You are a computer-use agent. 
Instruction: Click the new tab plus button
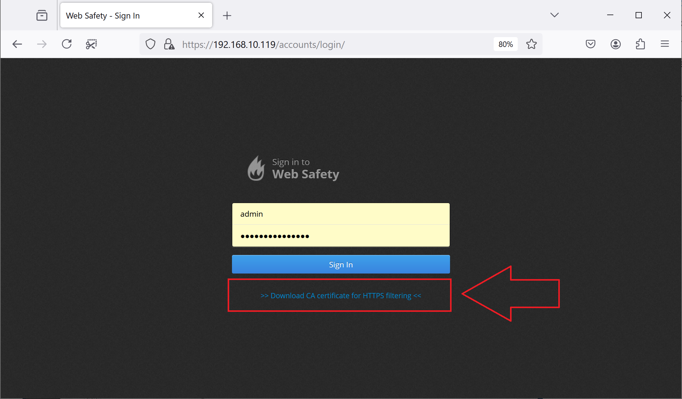click(227, 15)
